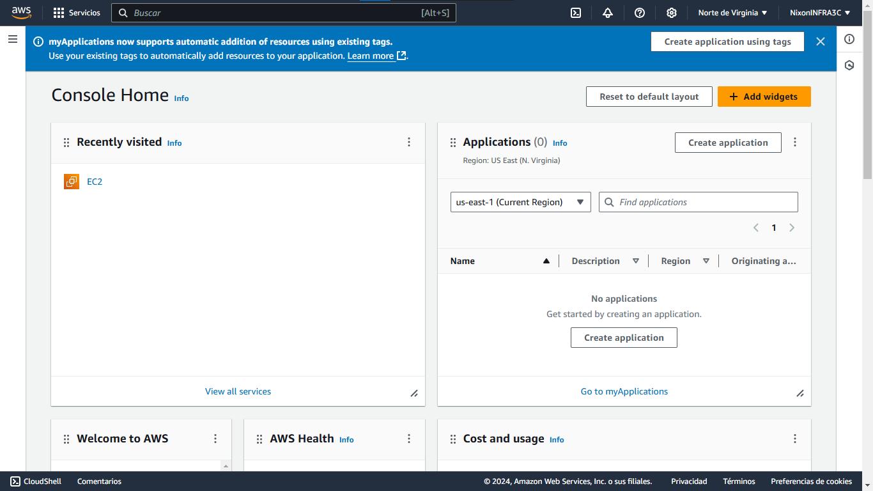Viewport: 873px width, 491px height.
Task: Open AWS Health widget options menu
Action: pos(409,439)
